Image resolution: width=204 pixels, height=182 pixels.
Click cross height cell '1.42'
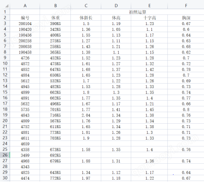[x=150, y=69]
